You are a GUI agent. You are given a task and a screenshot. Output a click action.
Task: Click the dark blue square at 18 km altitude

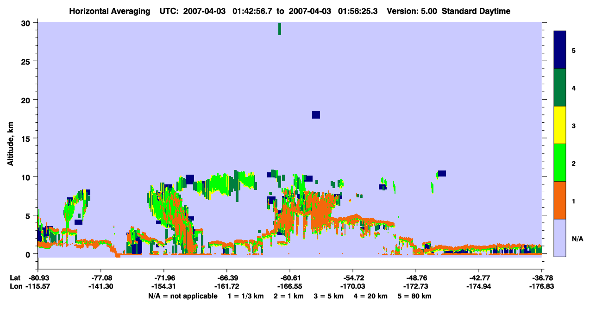[316, 115]
